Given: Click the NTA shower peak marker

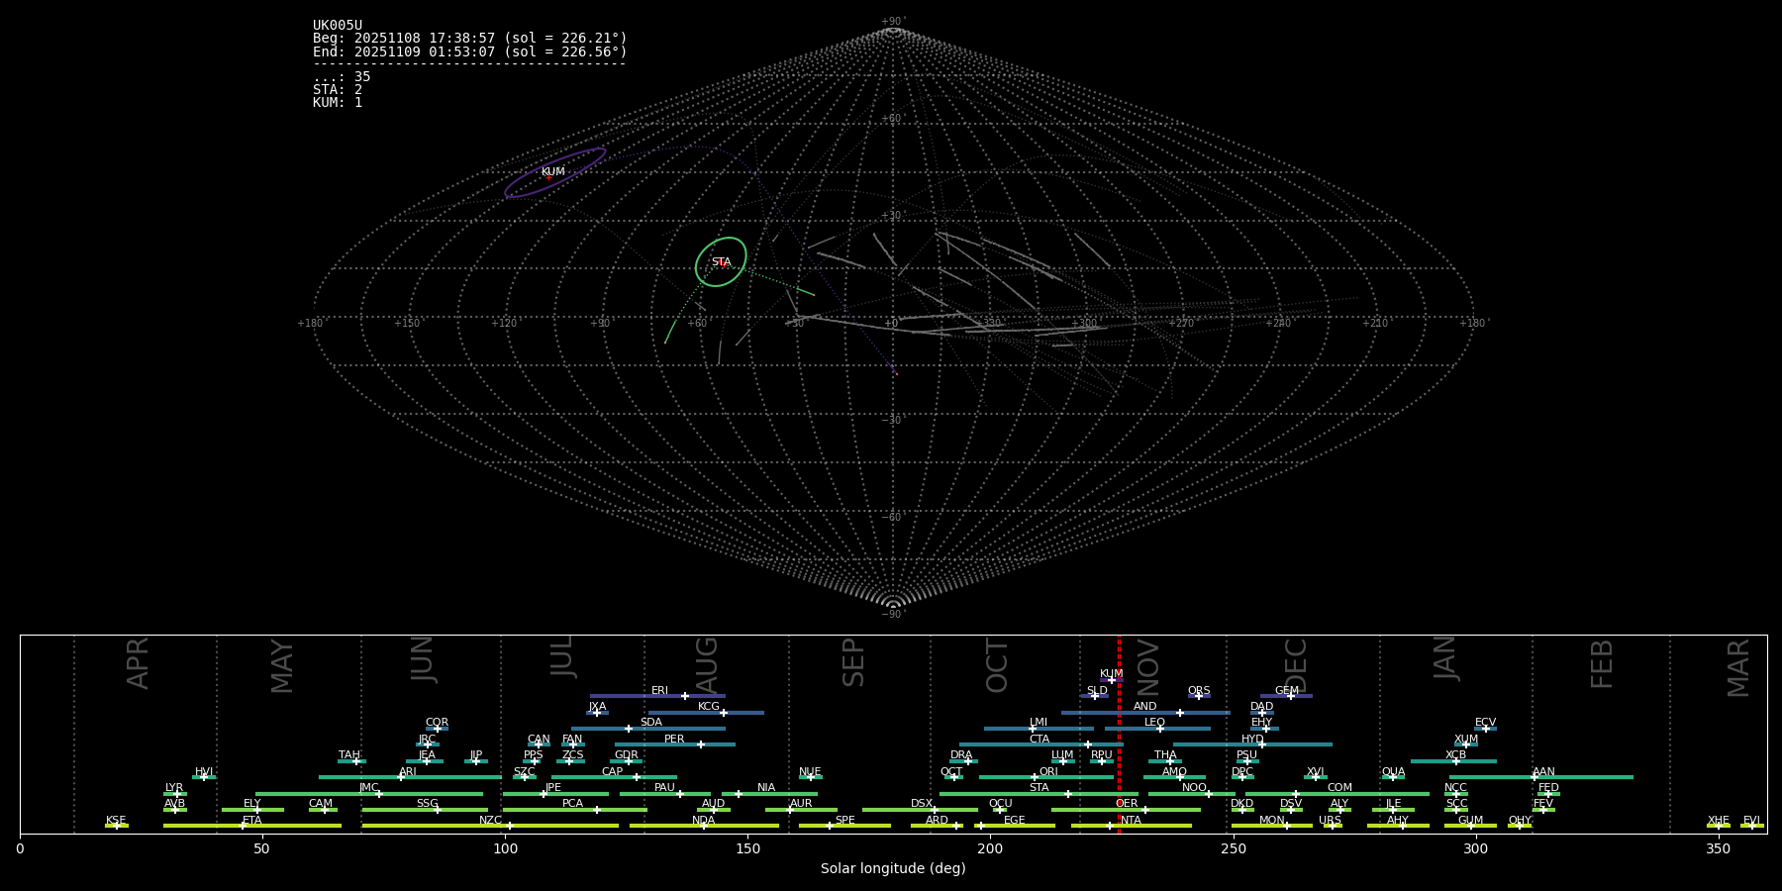Looking at the screenshot, I should pyautogui.click(x=1110, y=826).
